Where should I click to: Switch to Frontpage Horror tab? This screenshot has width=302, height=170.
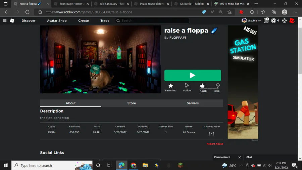tap(72, 4)
